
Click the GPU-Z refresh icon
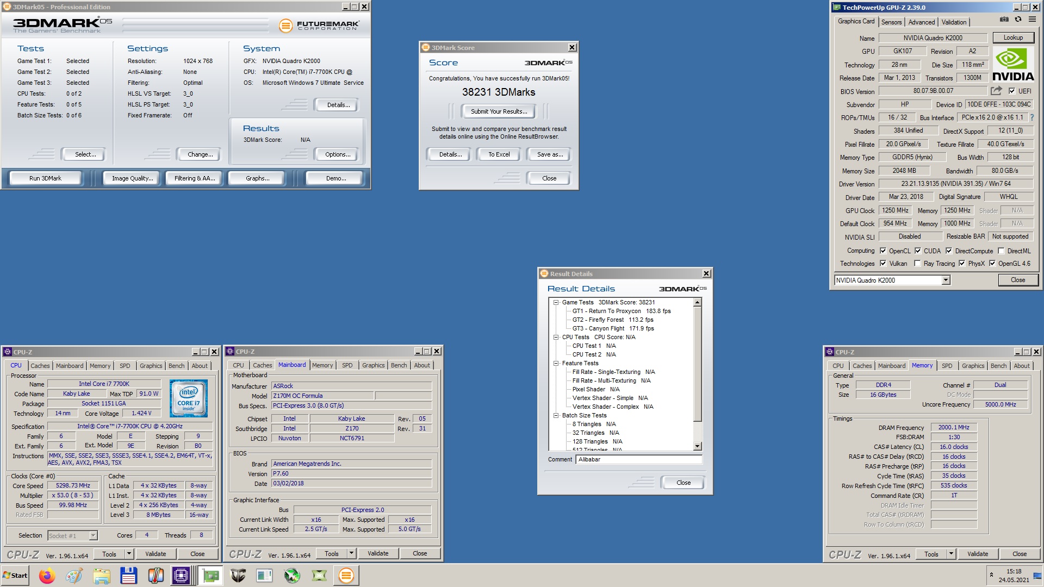pyautogui.click(x=1018, y=20)
